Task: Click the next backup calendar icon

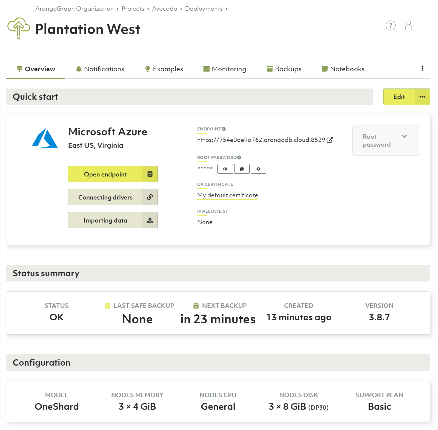Action: [196, 306]
